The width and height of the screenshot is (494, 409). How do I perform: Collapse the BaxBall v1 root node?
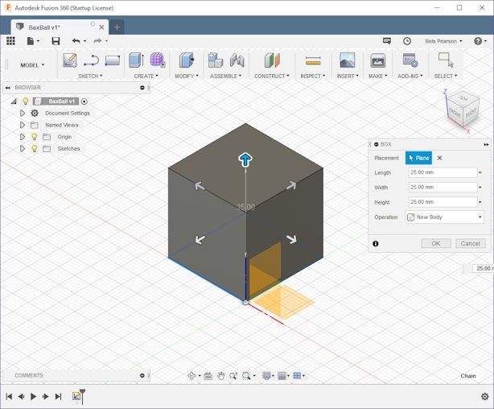point(14,101)
